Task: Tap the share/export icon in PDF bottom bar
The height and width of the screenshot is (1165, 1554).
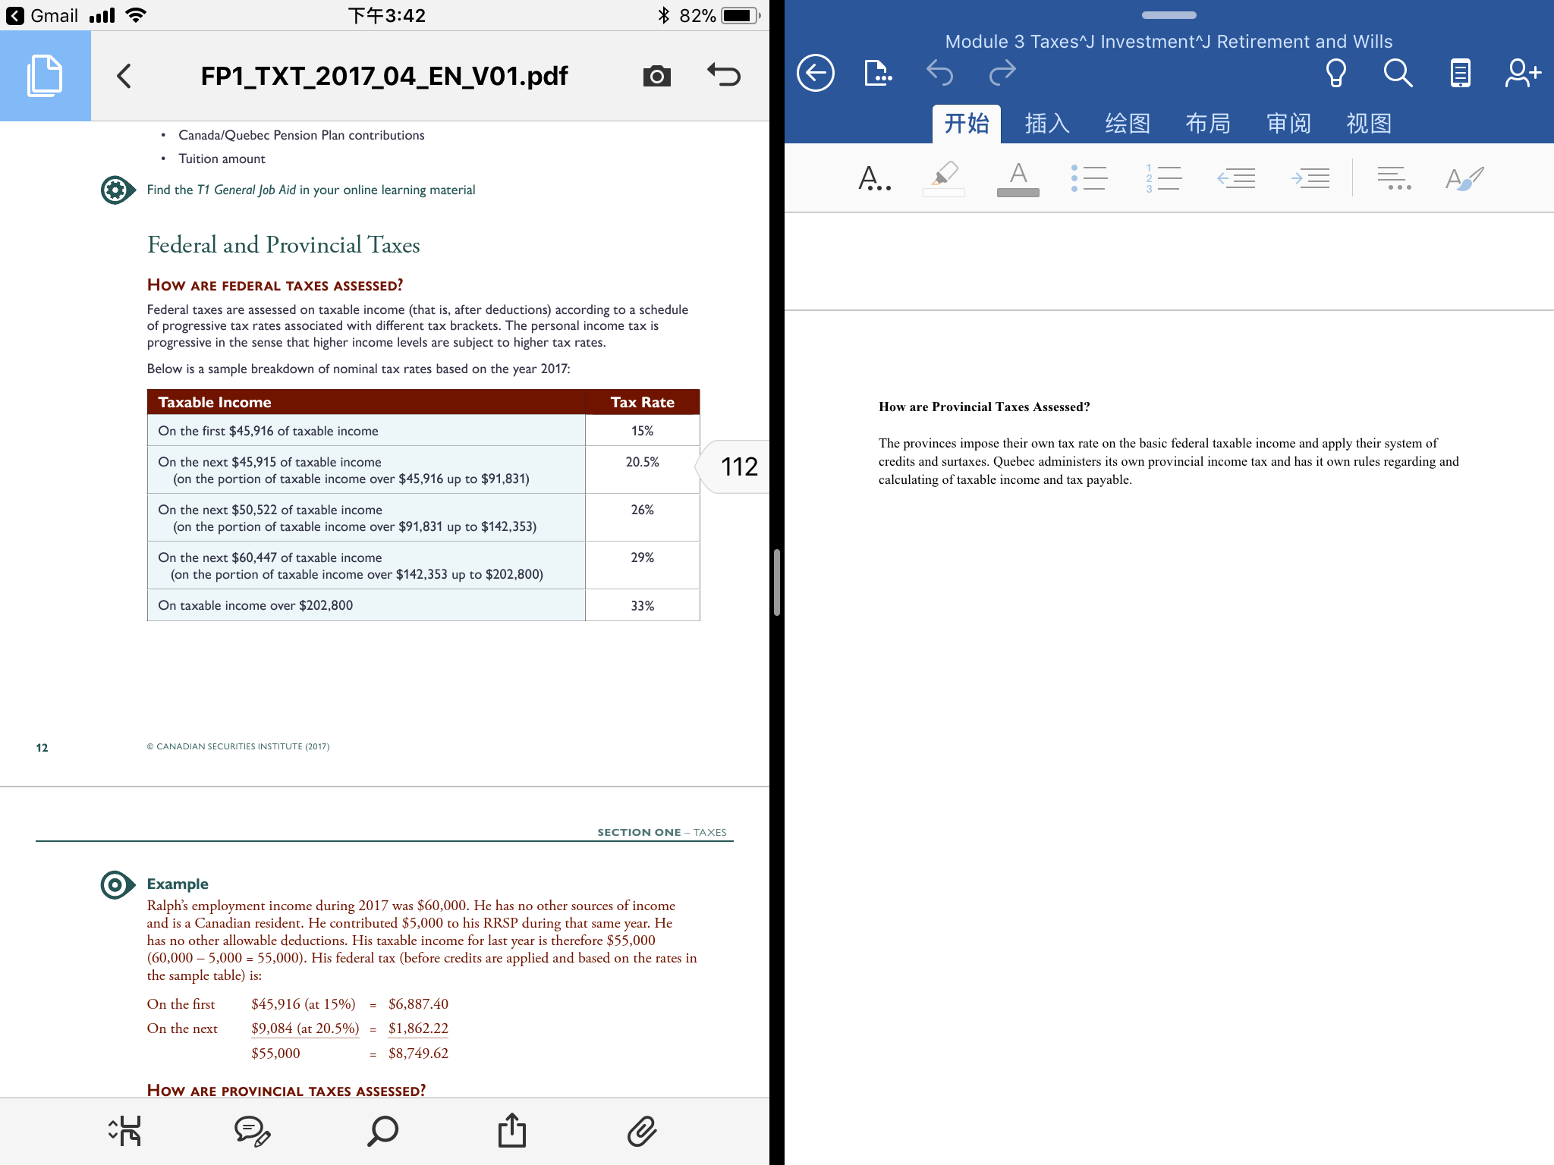Action: [x=512, y=1131]
